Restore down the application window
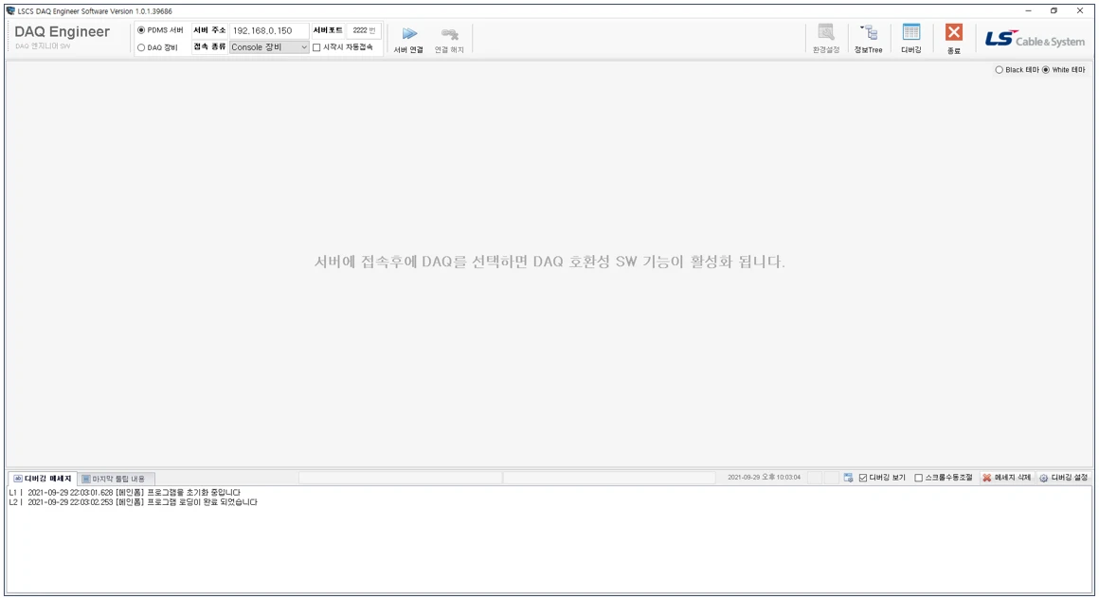Viewport: 1099px width, 598px height. tap(1054, 10)
